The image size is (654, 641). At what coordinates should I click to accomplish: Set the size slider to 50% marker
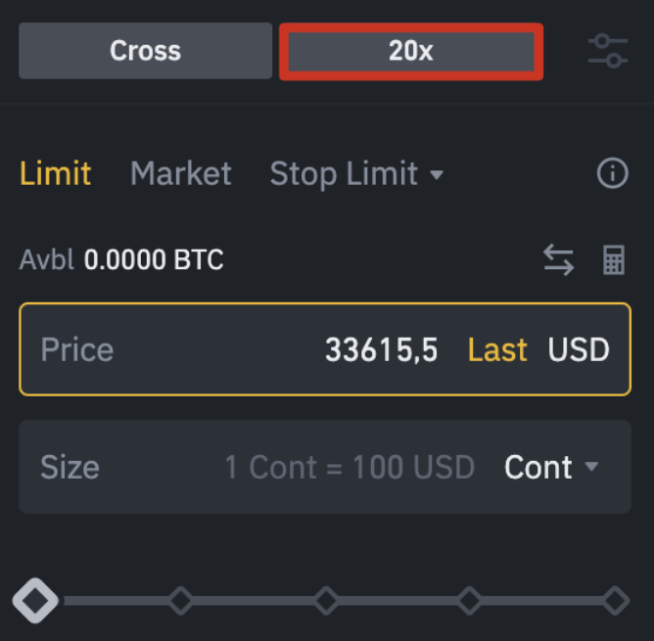pyautogui.click(x=325, y=600)
